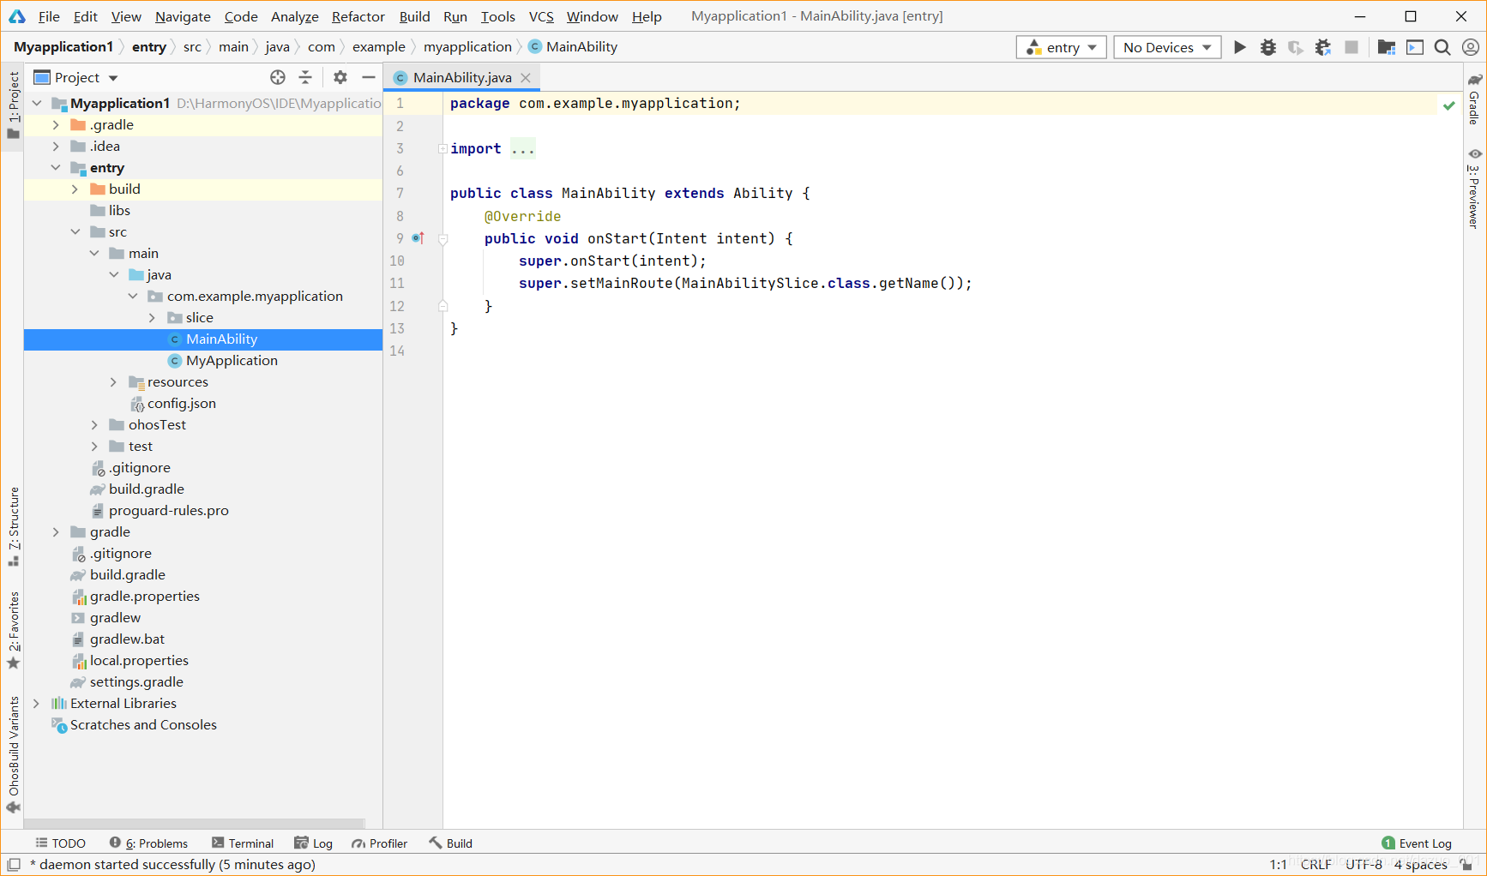This screenshot has width=1487, height=876.
Task: Open the device manager window icon
Action: tap(1415, 47)
